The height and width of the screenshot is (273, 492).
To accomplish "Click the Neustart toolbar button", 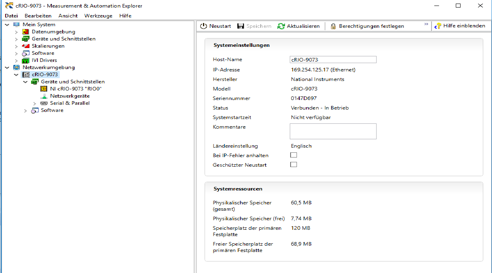I will [x=215, y=26].
